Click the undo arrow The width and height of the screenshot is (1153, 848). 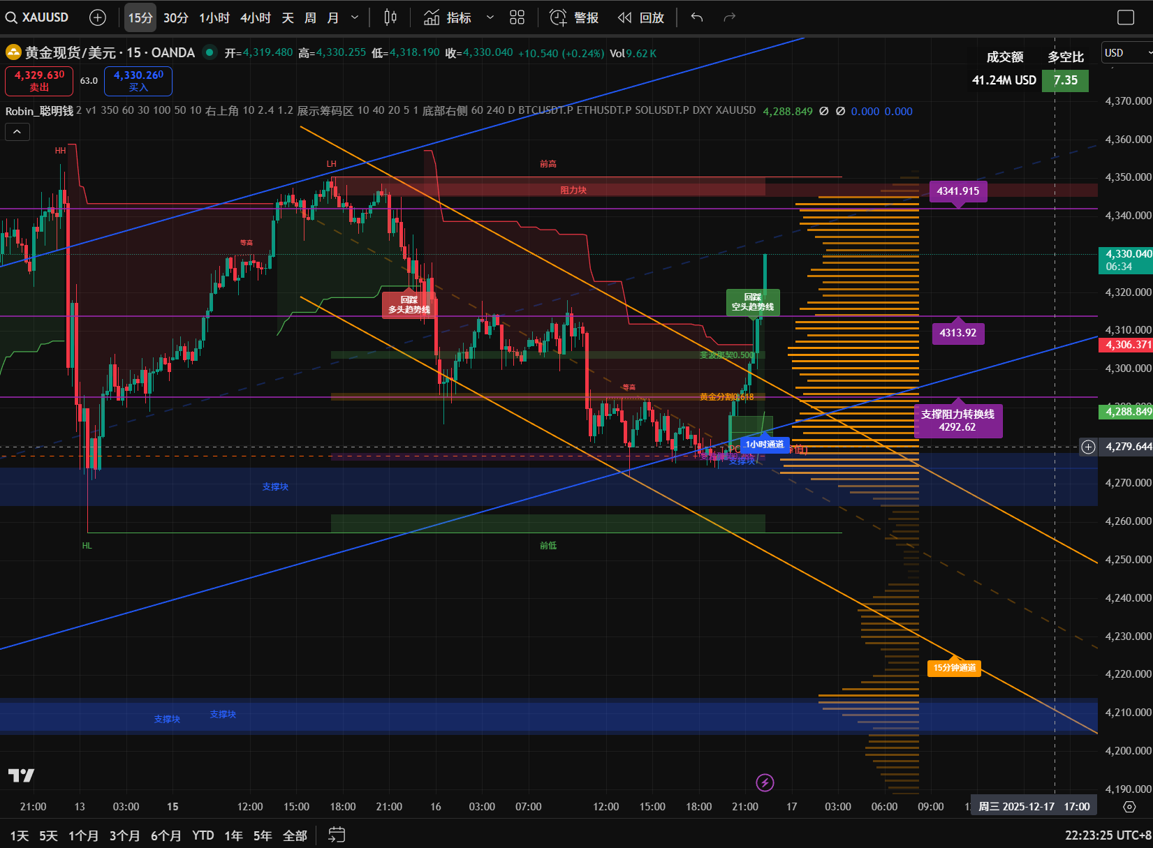(x=697, y=17)
